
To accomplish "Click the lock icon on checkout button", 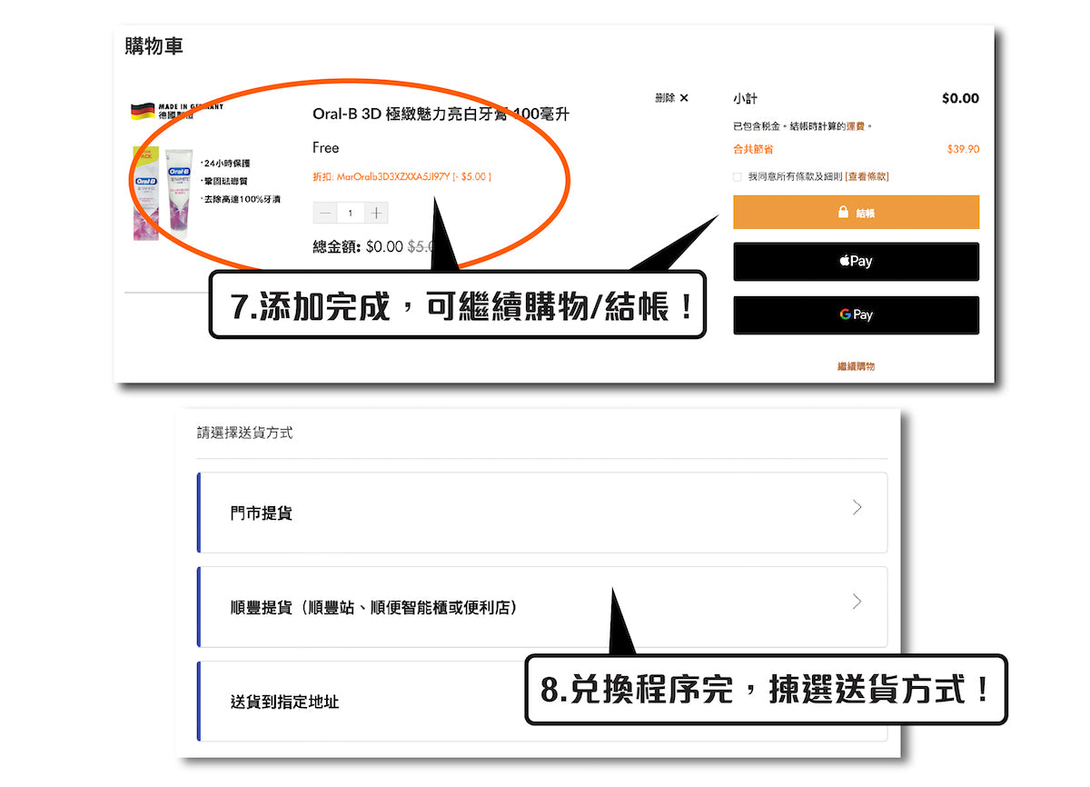I will tap(843, 213).
